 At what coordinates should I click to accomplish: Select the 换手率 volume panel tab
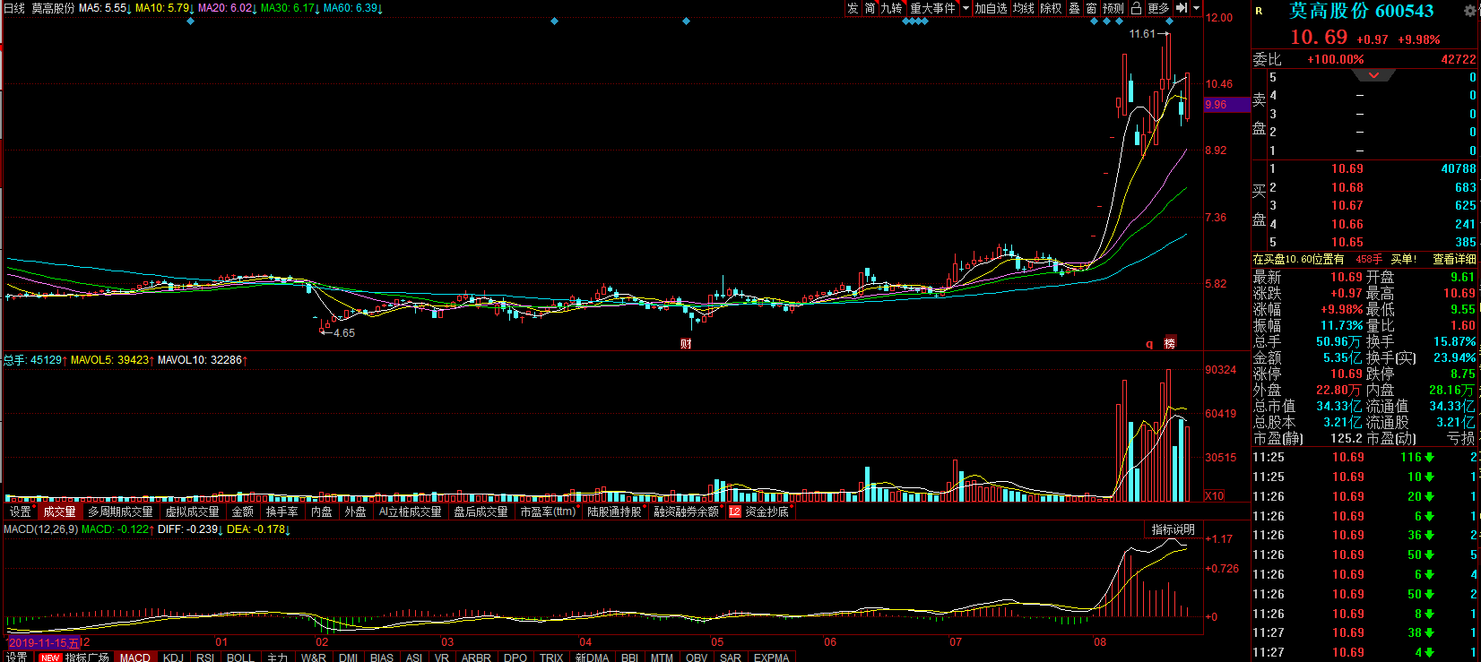click(281, 512)
